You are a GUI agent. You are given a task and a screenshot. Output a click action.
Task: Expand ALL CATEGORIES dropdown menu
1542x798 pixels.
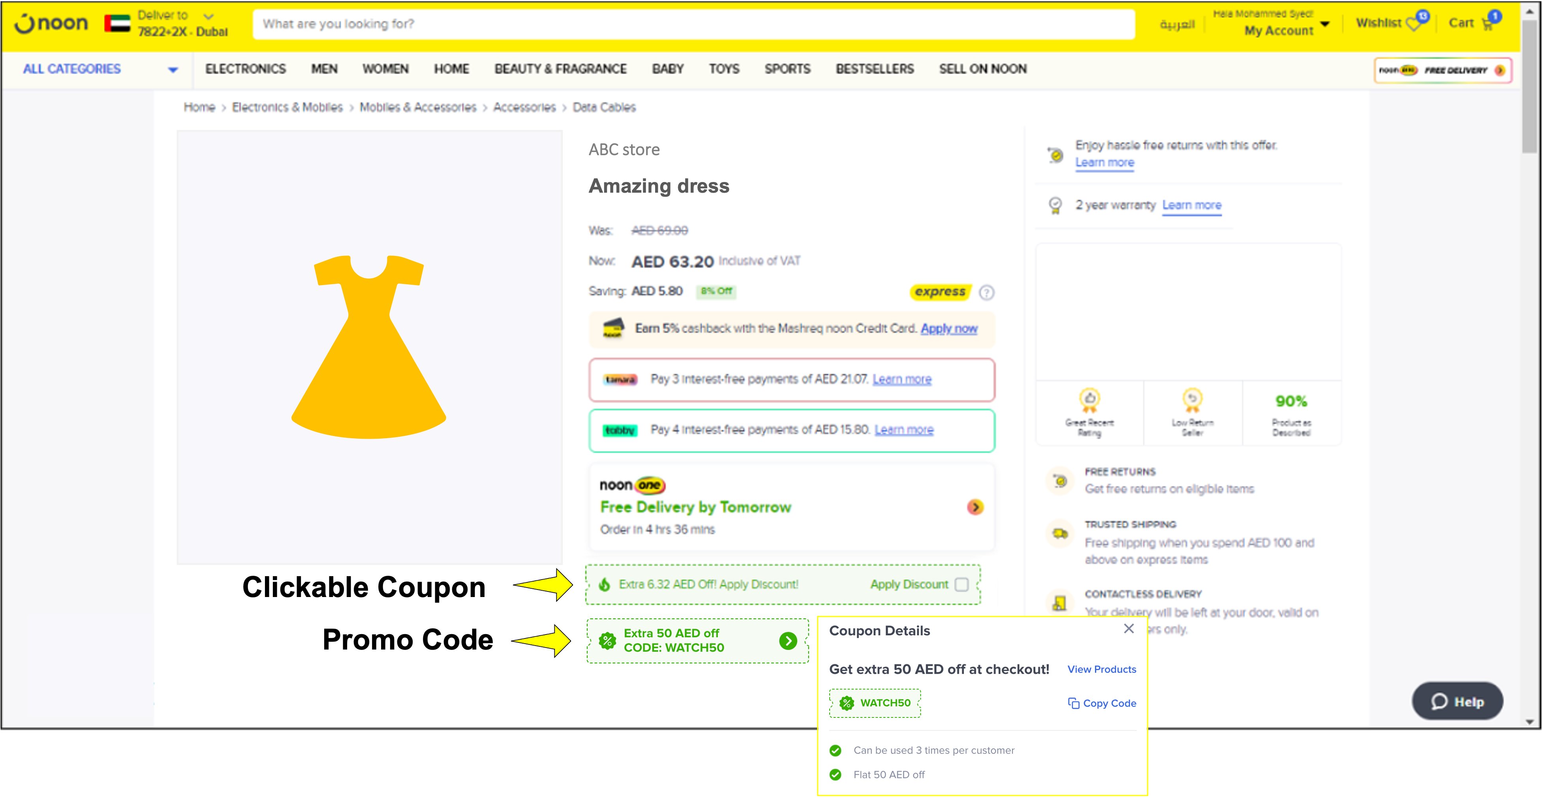point(97,68)
